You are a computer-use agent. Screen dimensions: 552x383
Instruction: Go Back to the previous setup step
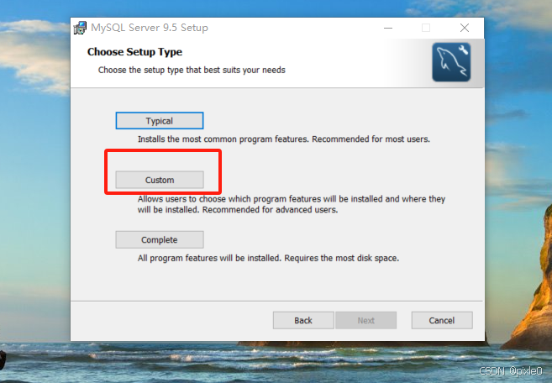(x=303, y=320)
